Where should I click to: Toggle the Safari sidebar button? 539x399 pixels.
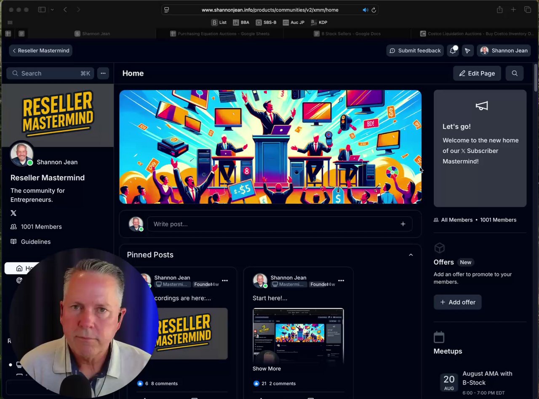coord(42,10)
